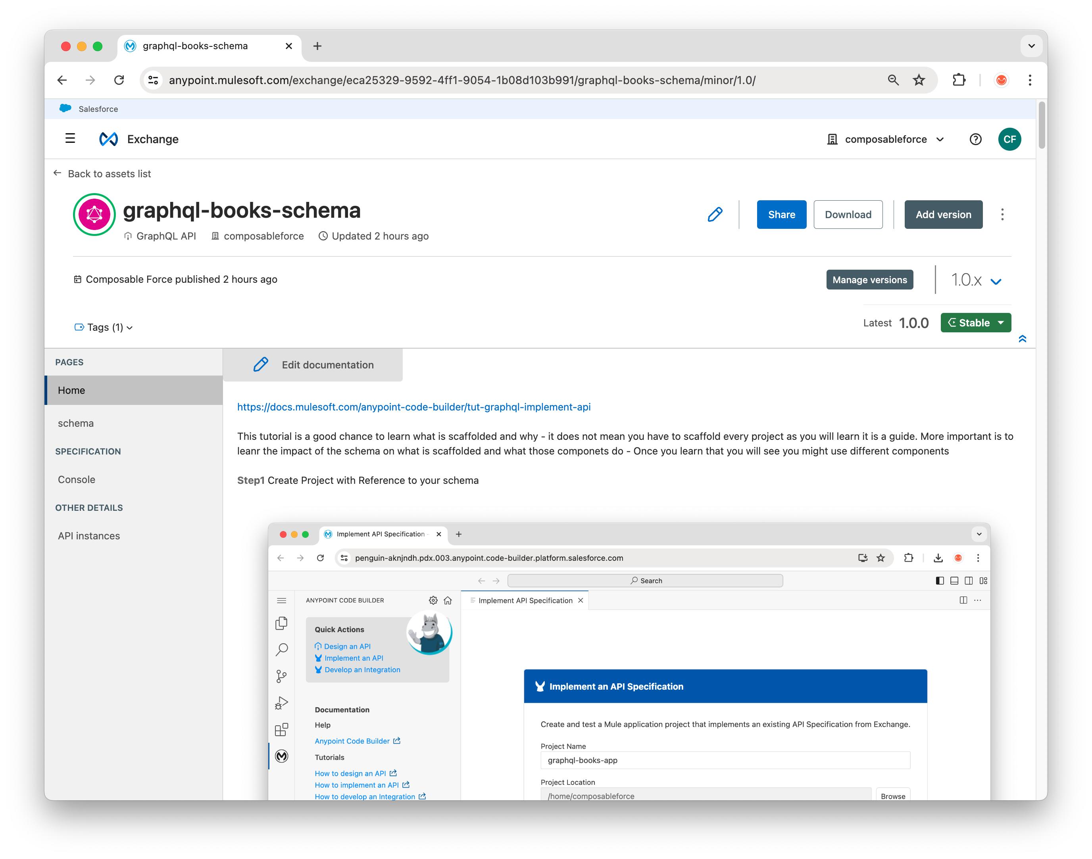Click the composableforce owner label under title
Viewport: 1092px width, 859px height.
[x=258, y=236]
